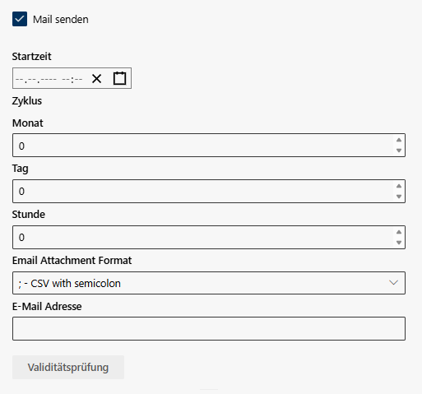Image resolution: width=422 pixels, height=394 pixels.
Task: Select the day segment in Startzeit field
Action: (x=19, y=79)
